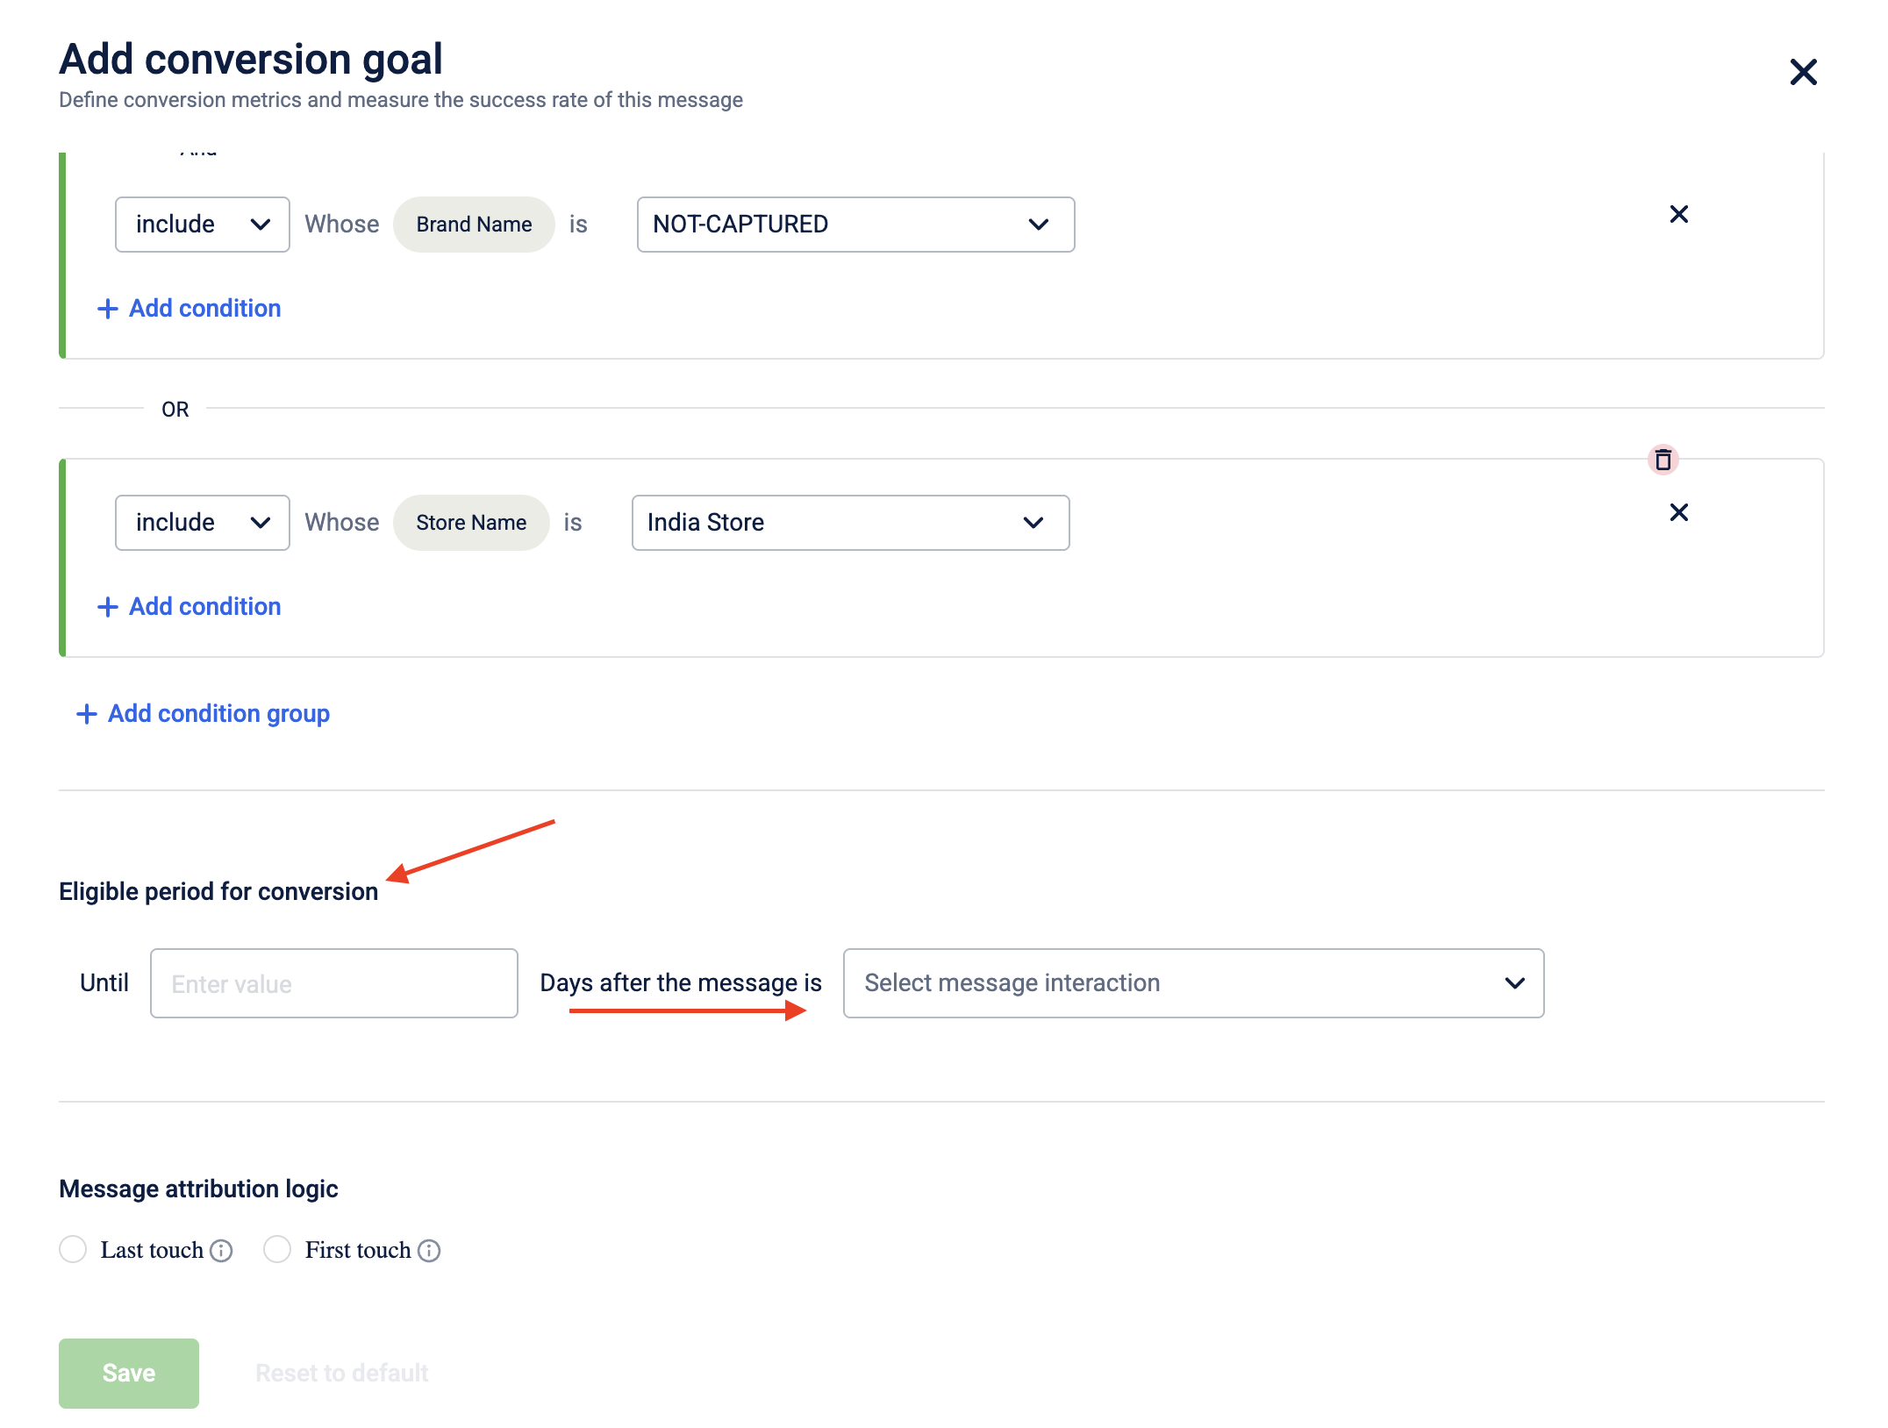Image resolution: width=1888 pixels, height=1428 pixels.
Task: Open the NOT-CAPTURED value dropdown
Action: pyautogui.click(x=855, y=225)
